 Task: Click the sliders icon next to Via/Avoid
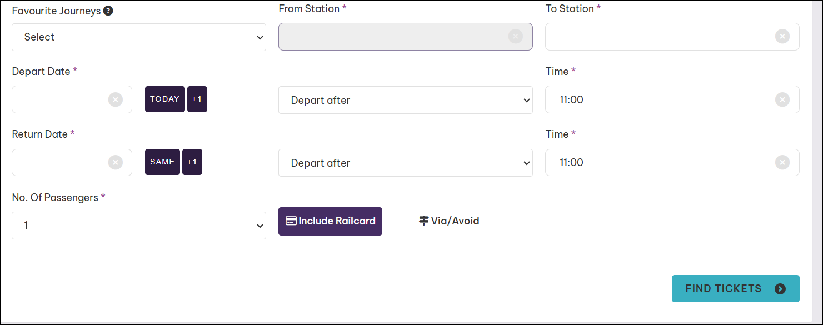423,220
